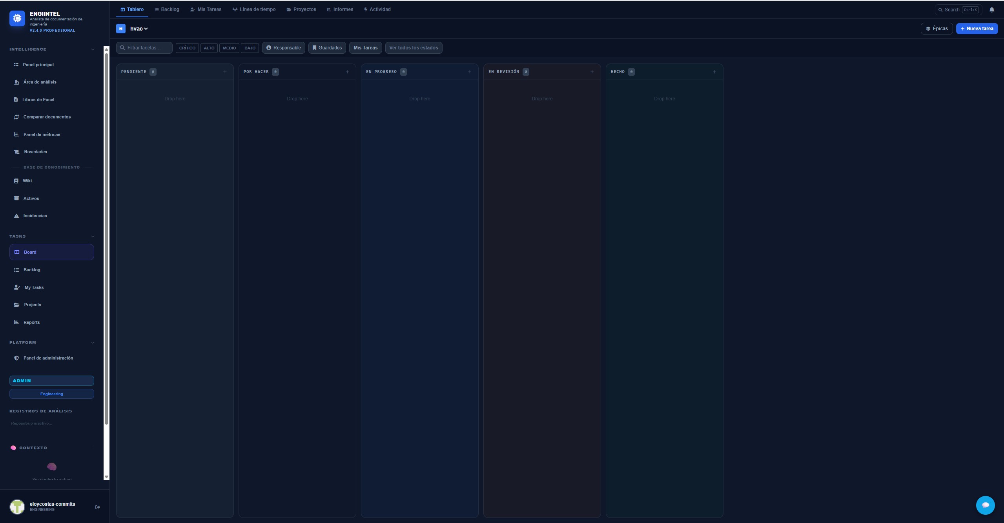1004x523 pixels.
Task: Open sidebar Backlog under Tasks
Action: click(52, 270)
